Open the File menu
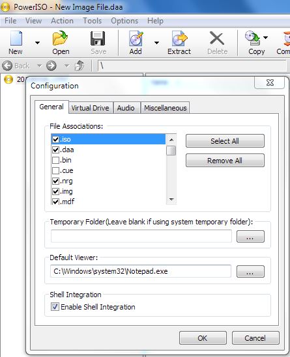 [10, 21]
